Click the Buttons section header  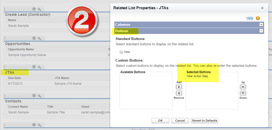coord(189,31)
